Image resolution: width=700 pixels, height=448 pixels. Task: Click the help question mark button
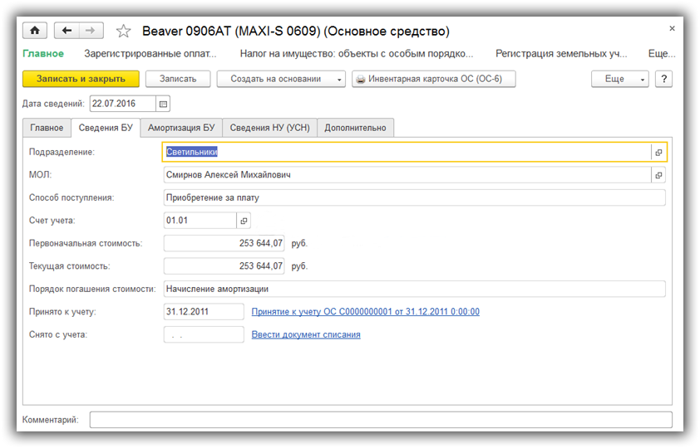point(663,79)
